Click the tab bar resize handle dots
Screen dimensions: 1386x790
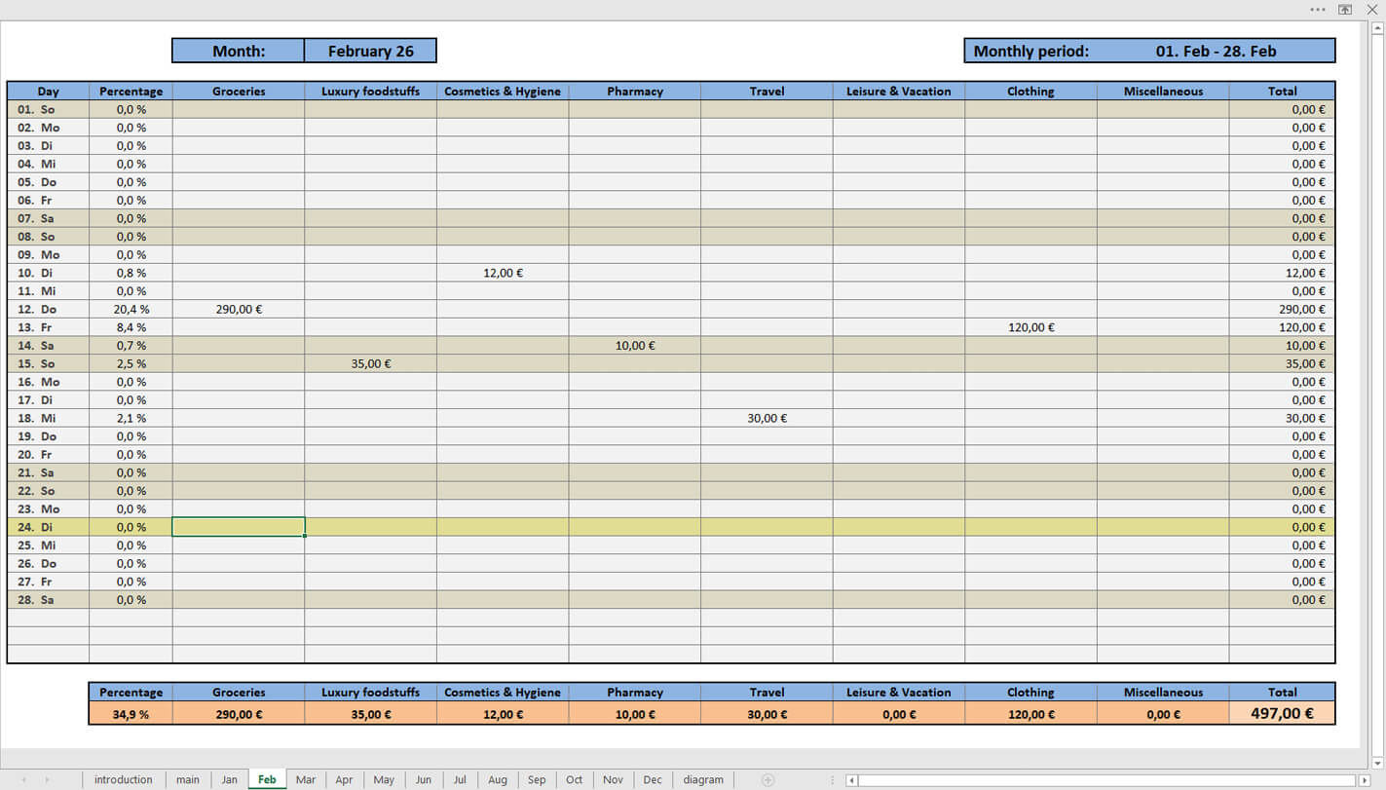(x=832, y=780)
